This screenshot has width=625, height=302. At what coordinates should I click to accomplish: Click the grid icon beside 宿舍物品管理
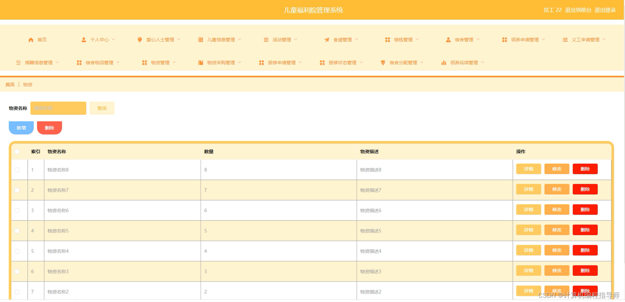[x=79, y=62]
